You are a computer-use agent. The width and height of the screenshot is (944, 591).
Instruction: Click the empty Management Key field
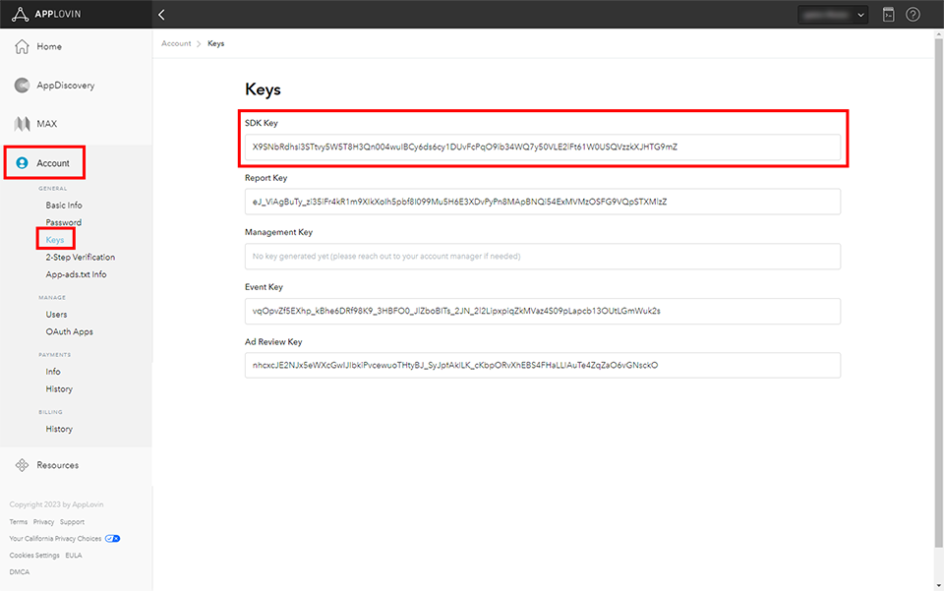point(543,257)
